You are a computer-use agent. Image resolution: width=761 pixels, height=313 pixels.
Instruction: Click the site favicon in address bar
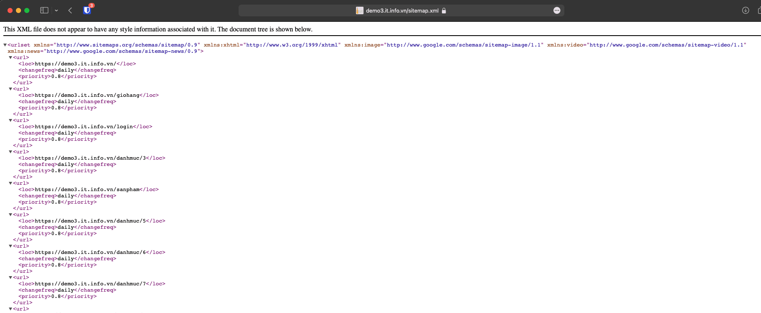pos(360,10)
